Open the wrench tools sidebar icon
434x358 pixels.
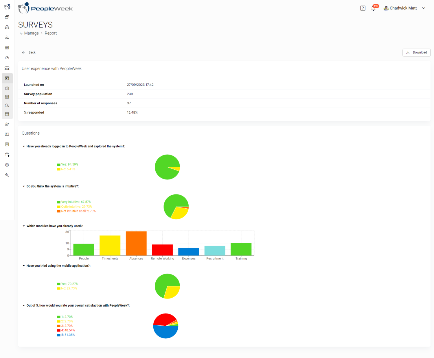click(7, 175)
